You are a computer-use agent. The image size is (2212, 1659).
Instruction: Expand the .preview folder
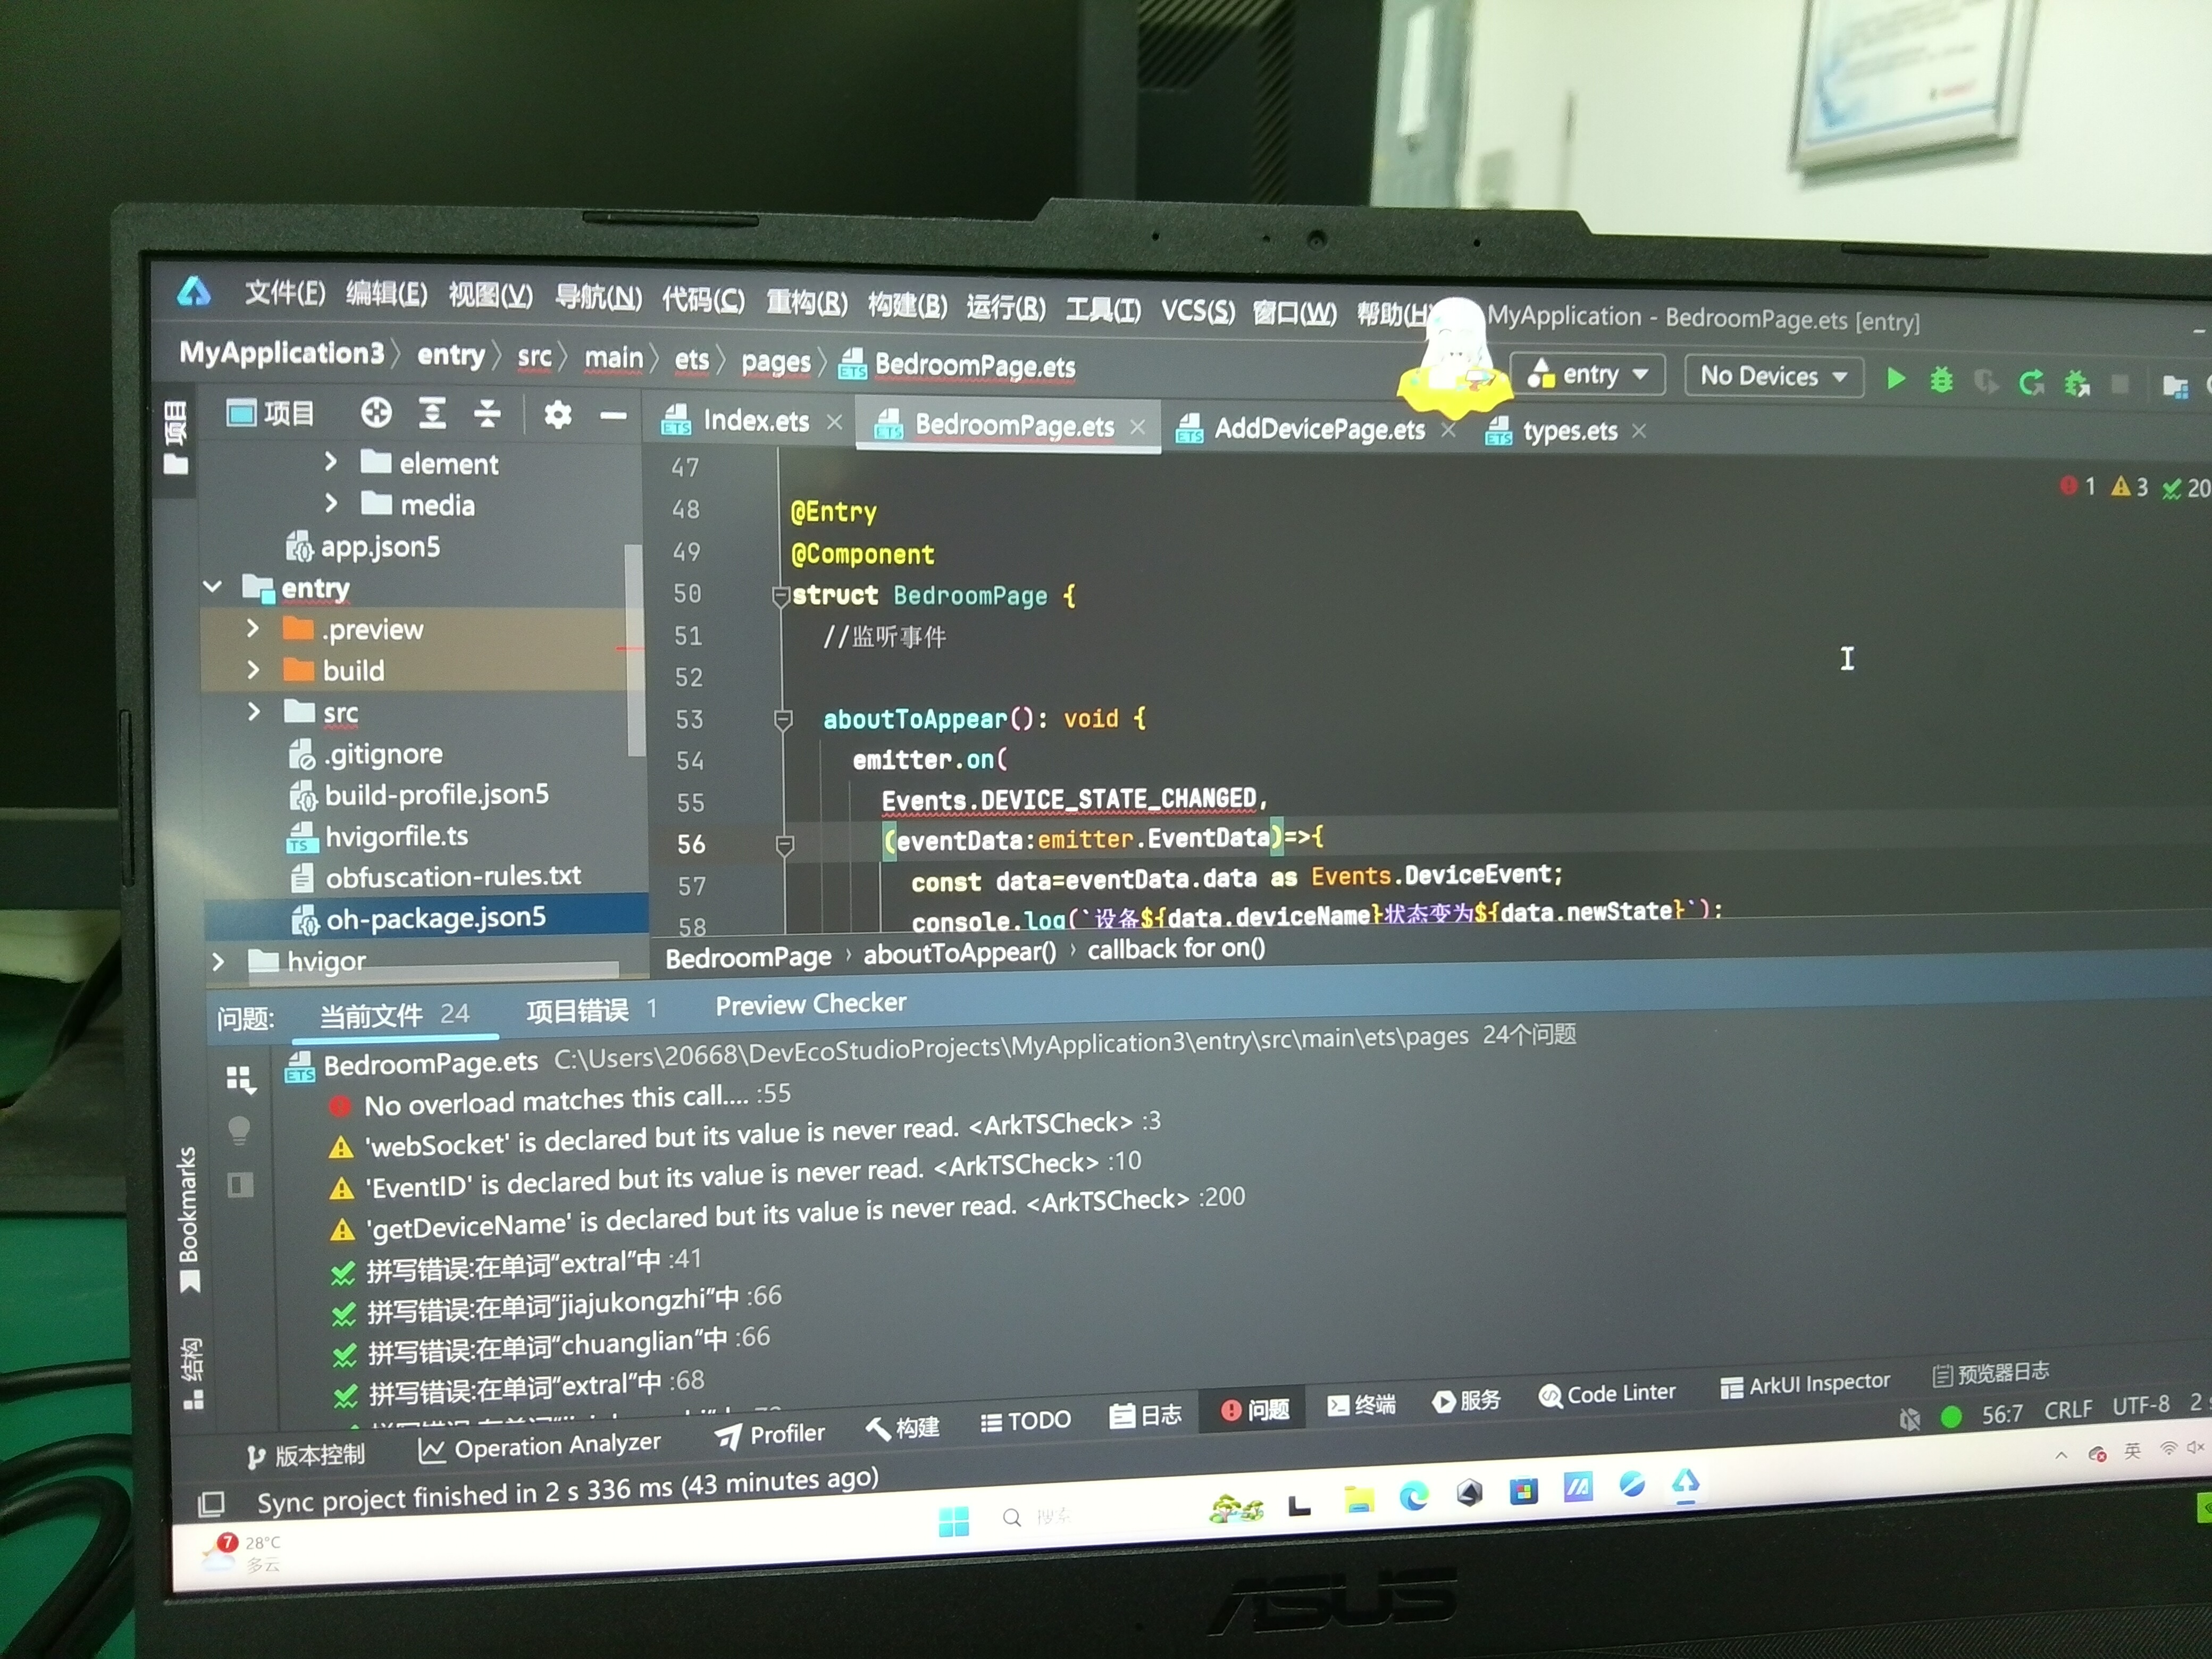pos(253,628)
